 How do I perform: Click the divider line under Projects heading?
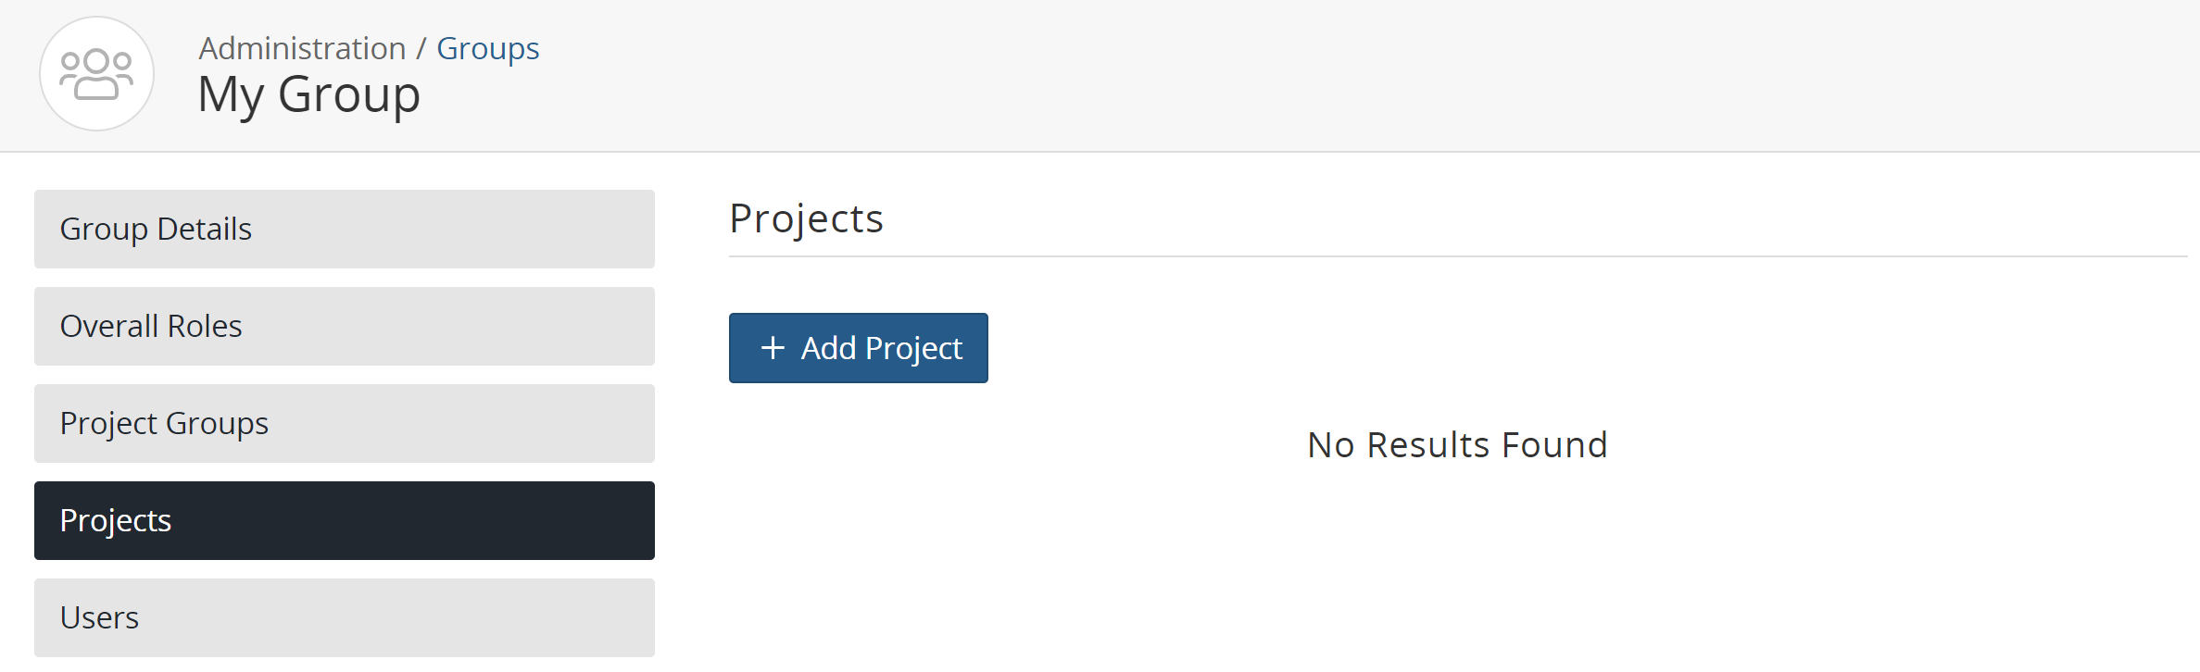pyautogui.click(x=1457, y=256)
